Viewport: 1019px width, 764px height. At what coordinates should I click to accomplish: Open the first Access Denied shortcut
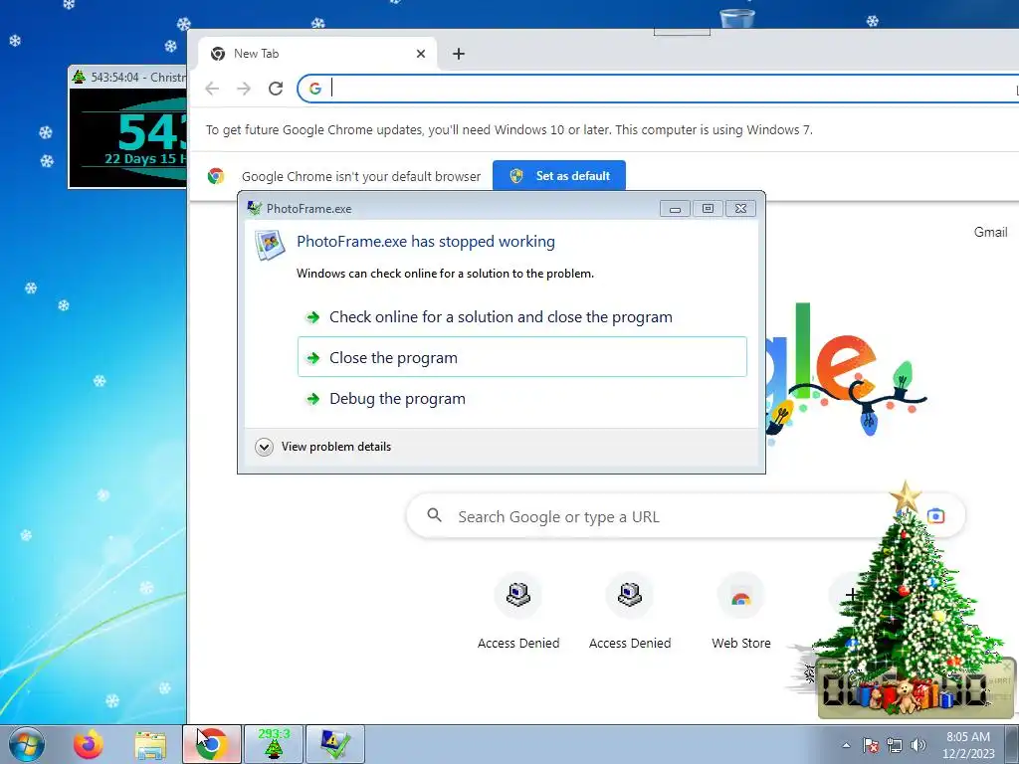(517, 612)
